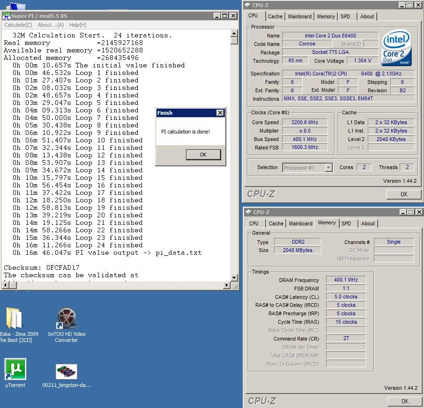Click the Command Rate value 2T
Viewport: 424px width, 408px height.
point(346,338)
